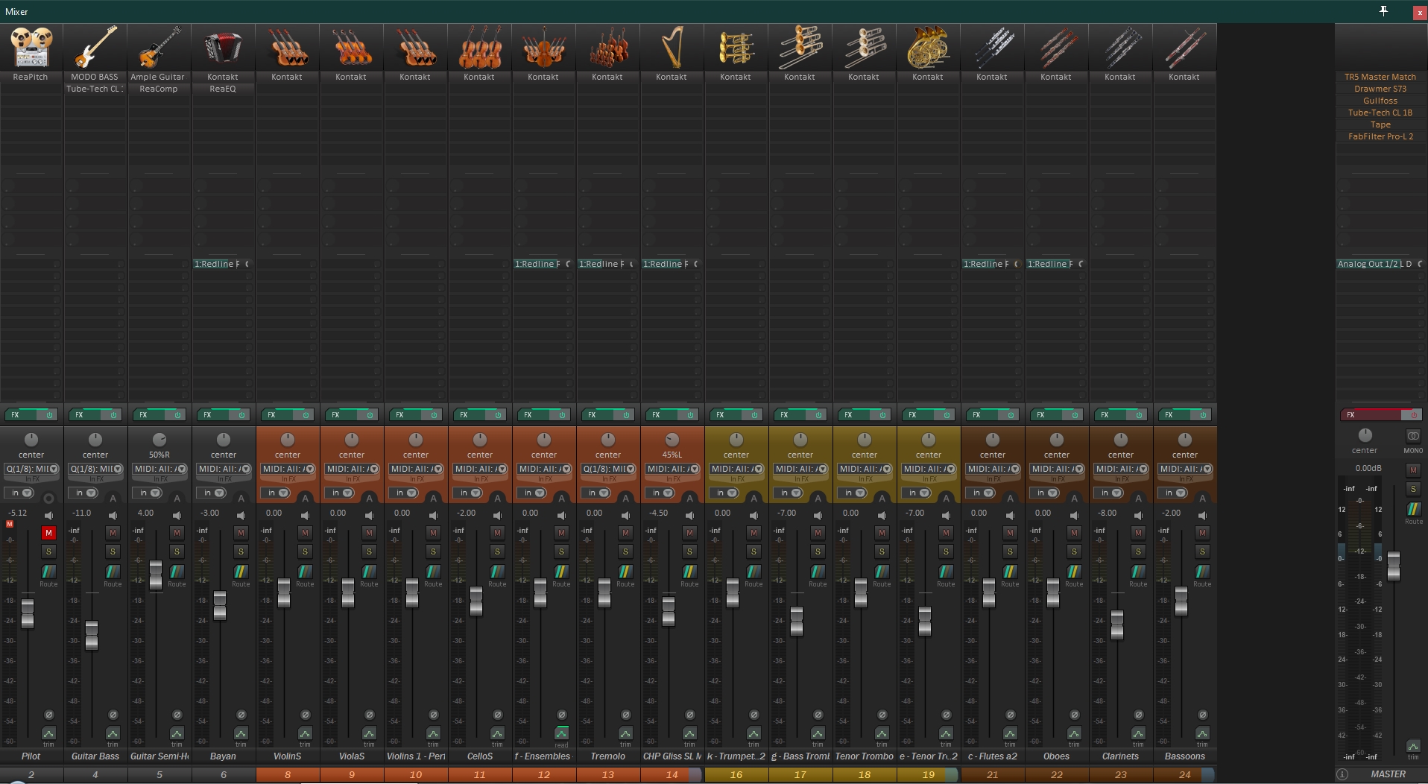Click the pin icon in Mixer title bar
This screenshot has width=1428, height=784.
point(1383,11)
